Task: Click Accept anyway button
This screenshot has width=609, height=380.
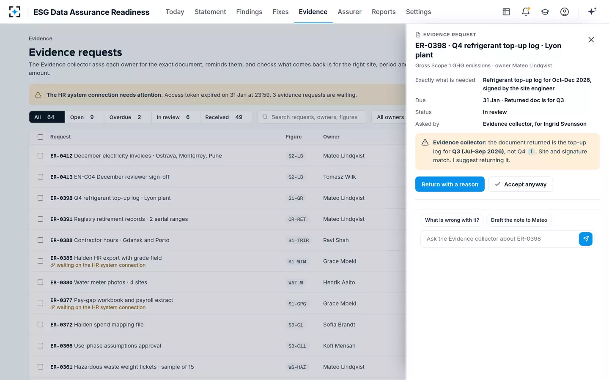Action: tap(521, 184)
